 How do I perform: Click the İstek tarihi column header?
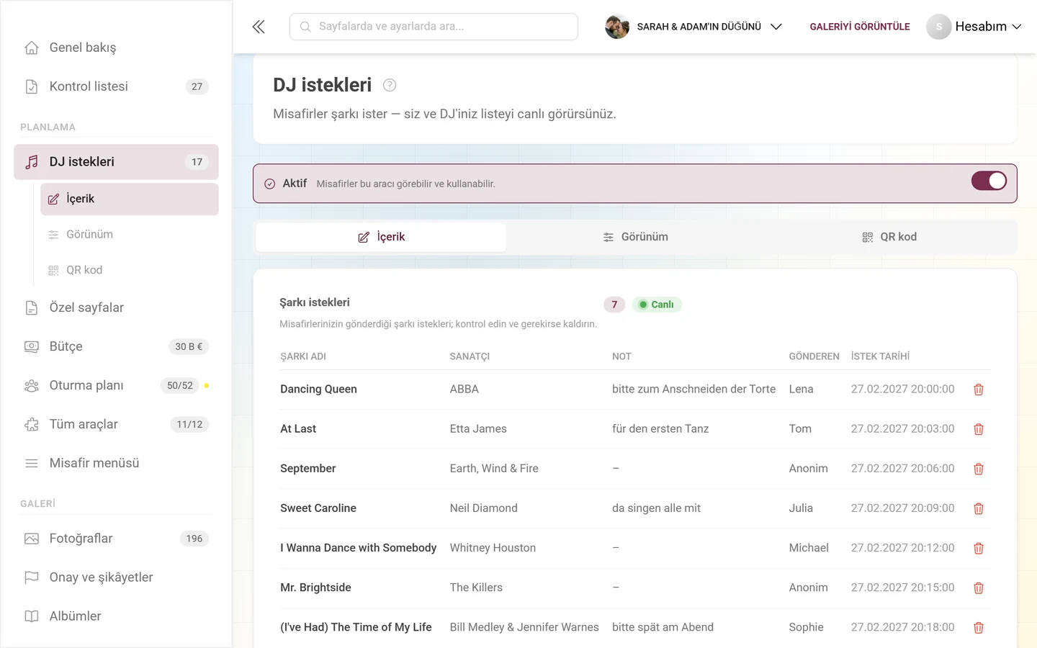880,356
